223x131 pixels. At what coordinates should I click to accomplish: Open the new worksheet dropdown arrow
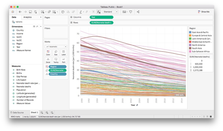click(46, 12)
